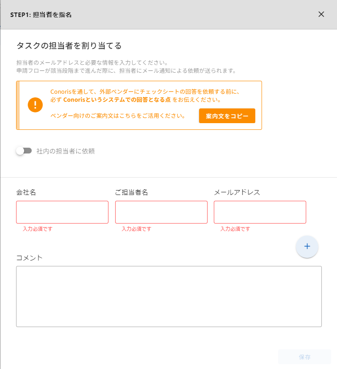Toggle 社内の担当者に依頼 switch on
Screen dimensions: 337x369
tap(24, 151)
